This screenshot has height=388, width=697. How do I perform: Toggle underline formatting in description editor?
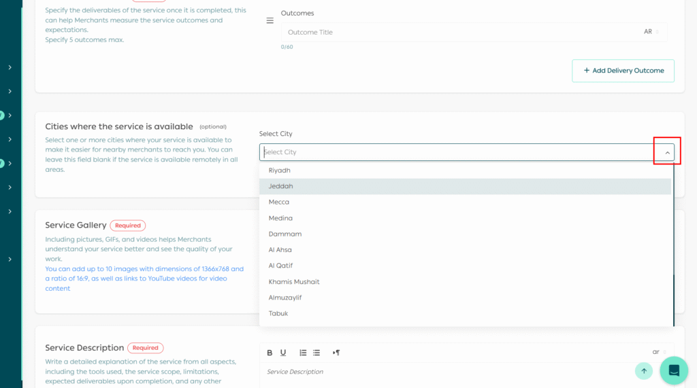coord(283,353)
